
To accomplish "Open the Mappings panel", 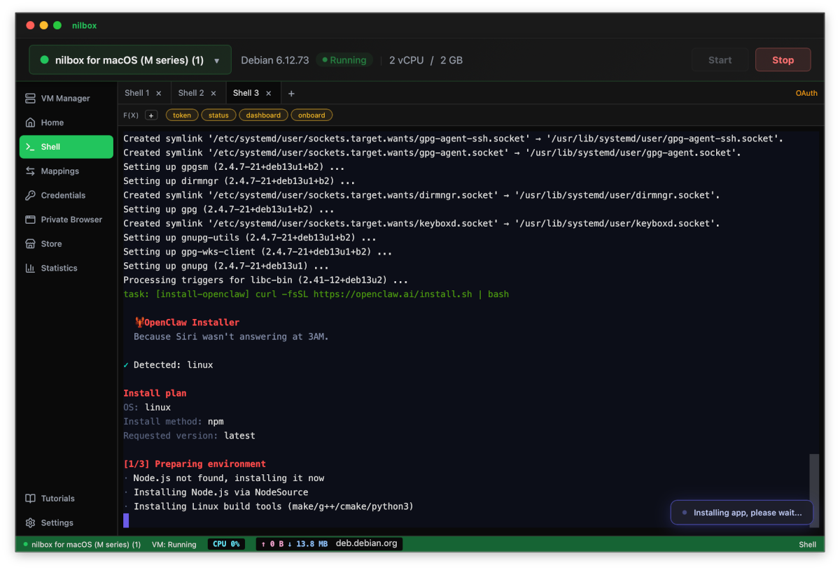I will 59,171.
